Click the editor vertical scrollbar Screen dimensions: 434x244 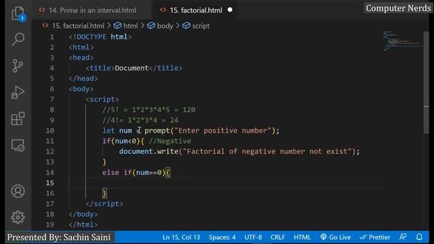[427, 83]
